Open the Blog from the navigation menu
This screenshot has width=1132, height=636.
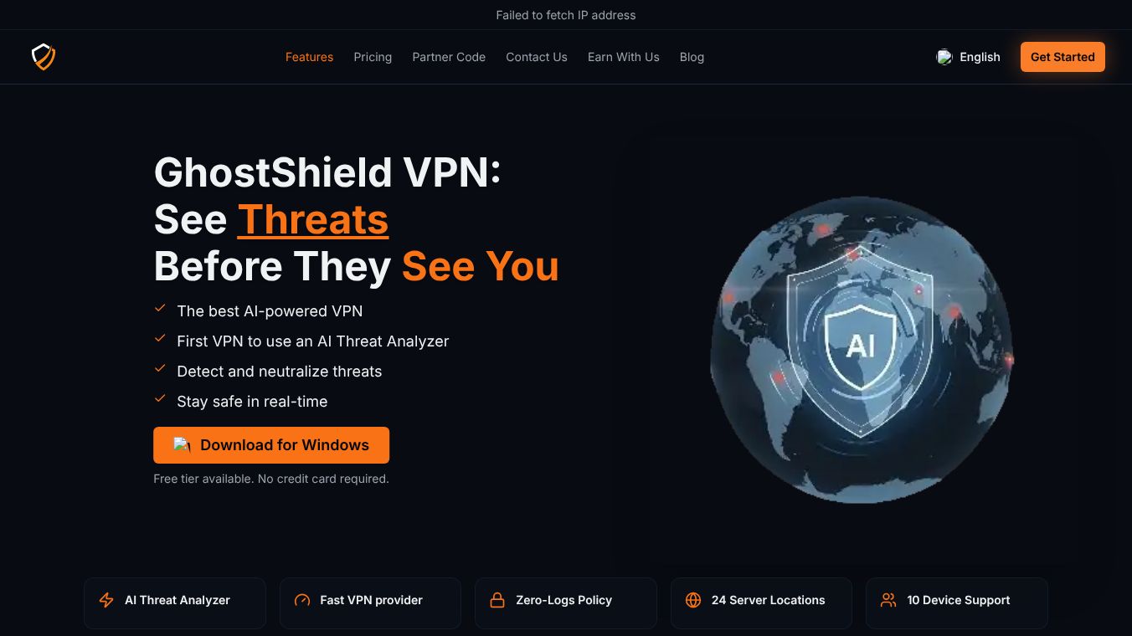(692, 57)
